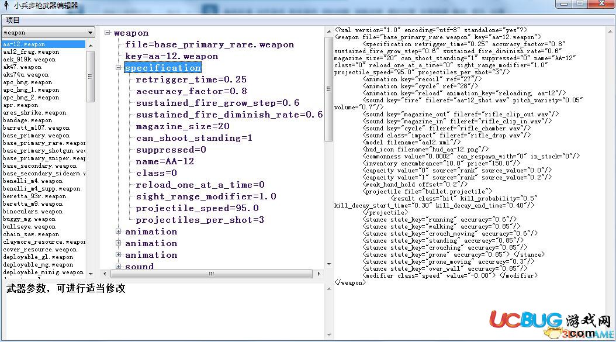
Task: Select accuracy_factor=0.8 tree item
Action: point(191,91)
